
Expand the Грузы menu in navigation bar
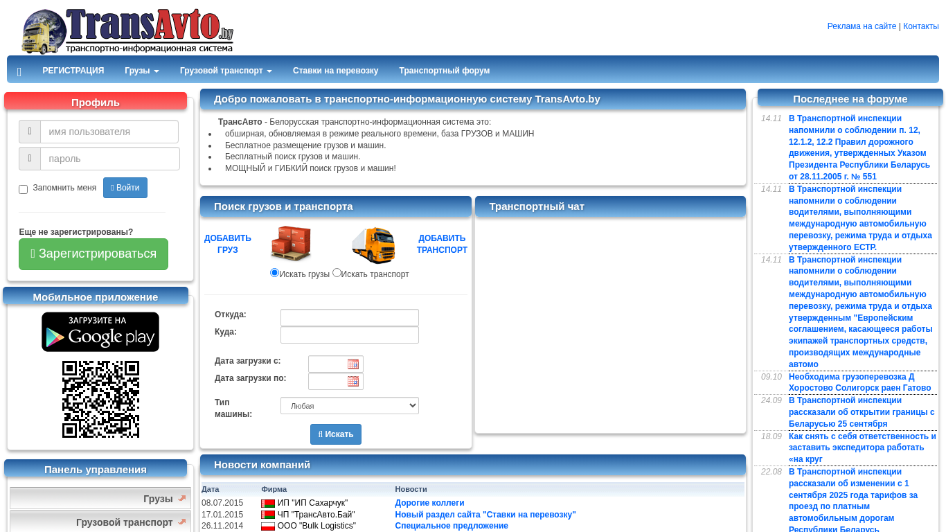142,71
